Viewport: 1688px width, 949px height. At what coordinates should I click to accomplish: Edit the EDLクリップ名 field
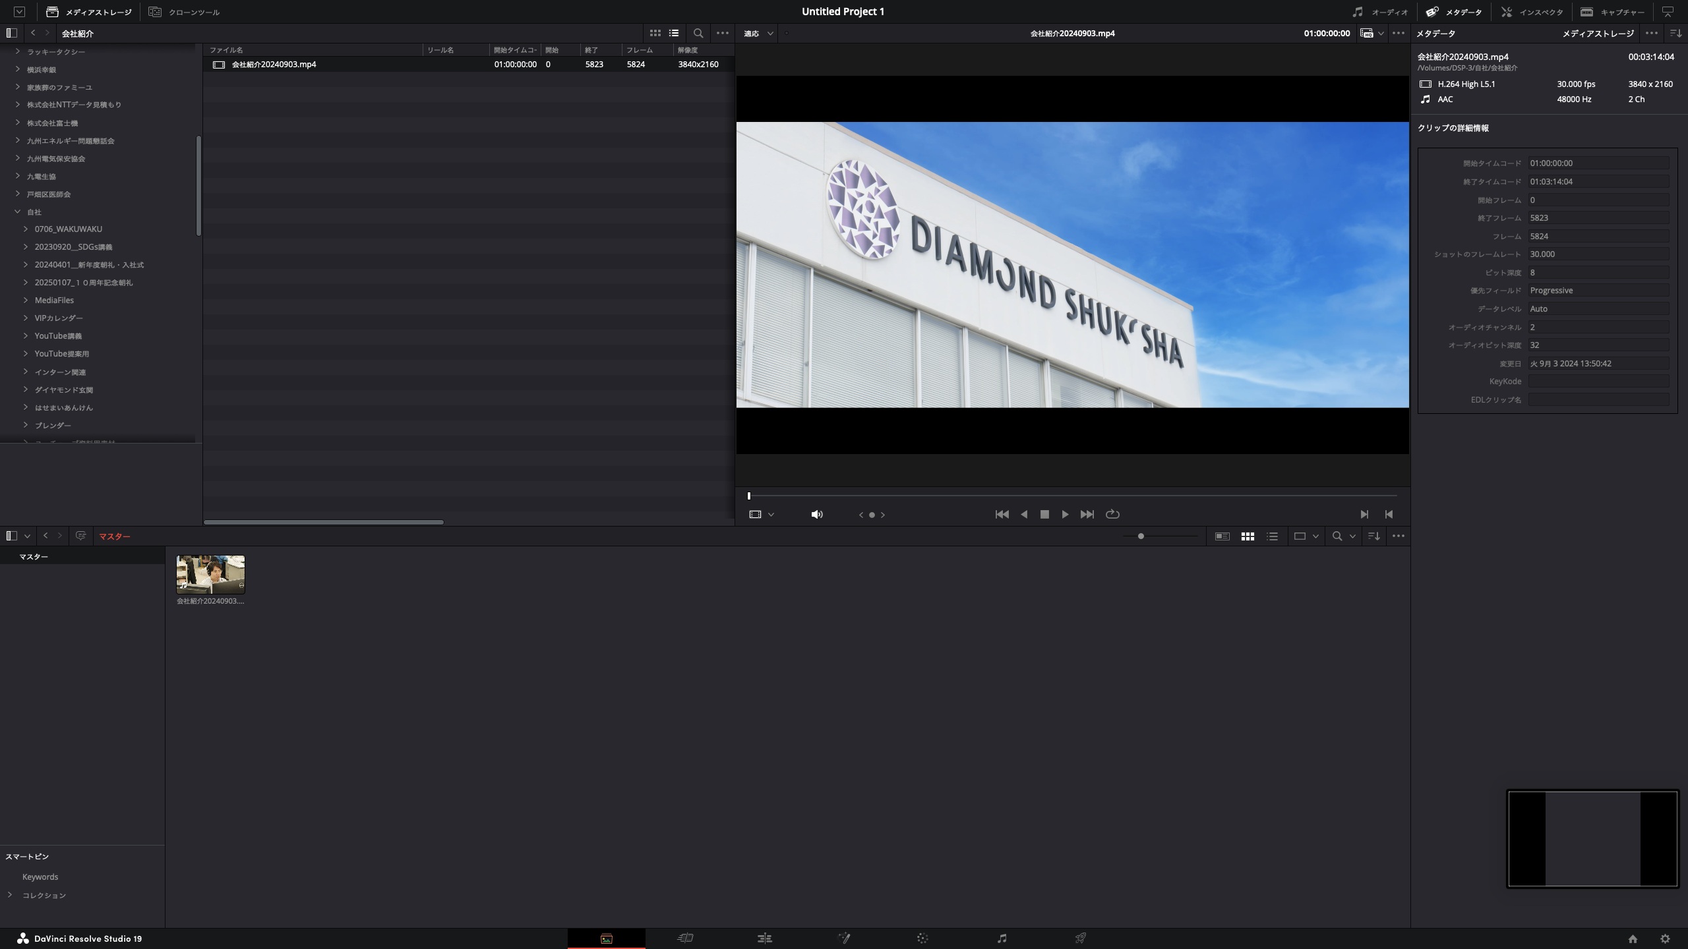pos(1598,400)
